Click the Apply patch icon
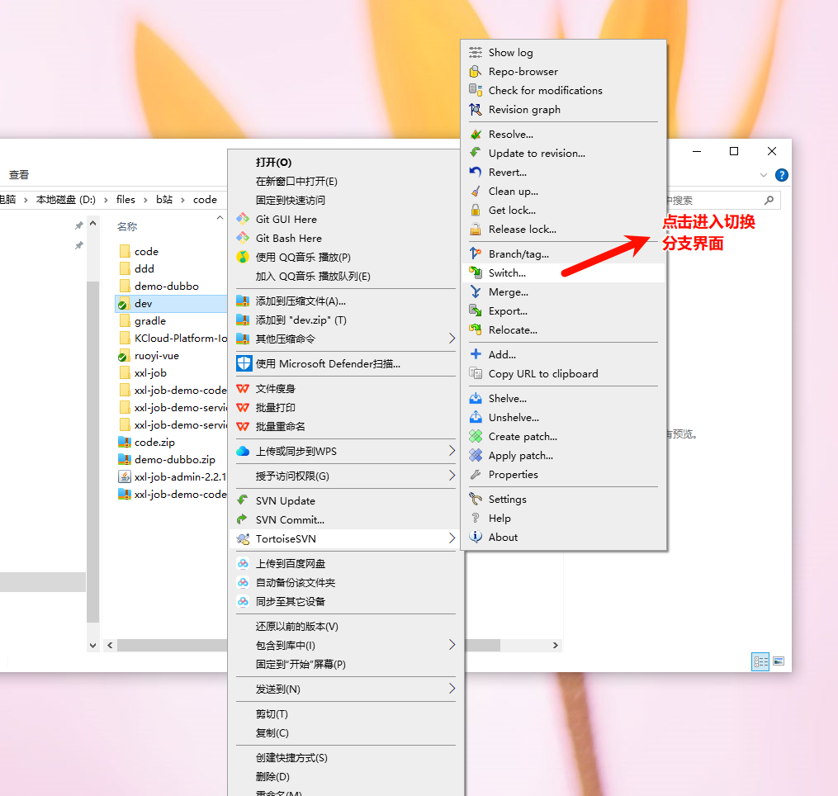Screen dimensions: 838x796 point(475,456)
